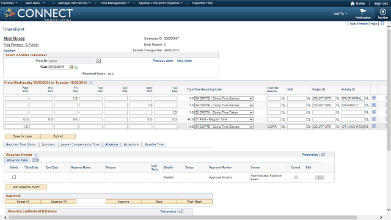The image size is (391, 220).
Task: Go to the Previous Week link
Action: 163,61
